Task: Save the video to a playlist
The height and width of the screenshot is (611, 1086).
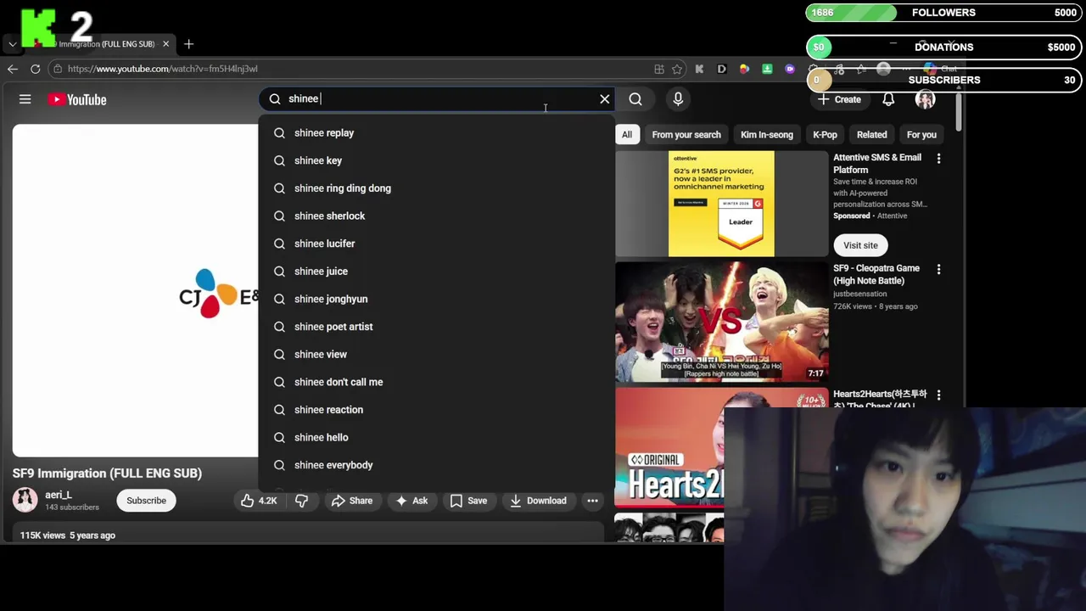Action: point(468,501)
